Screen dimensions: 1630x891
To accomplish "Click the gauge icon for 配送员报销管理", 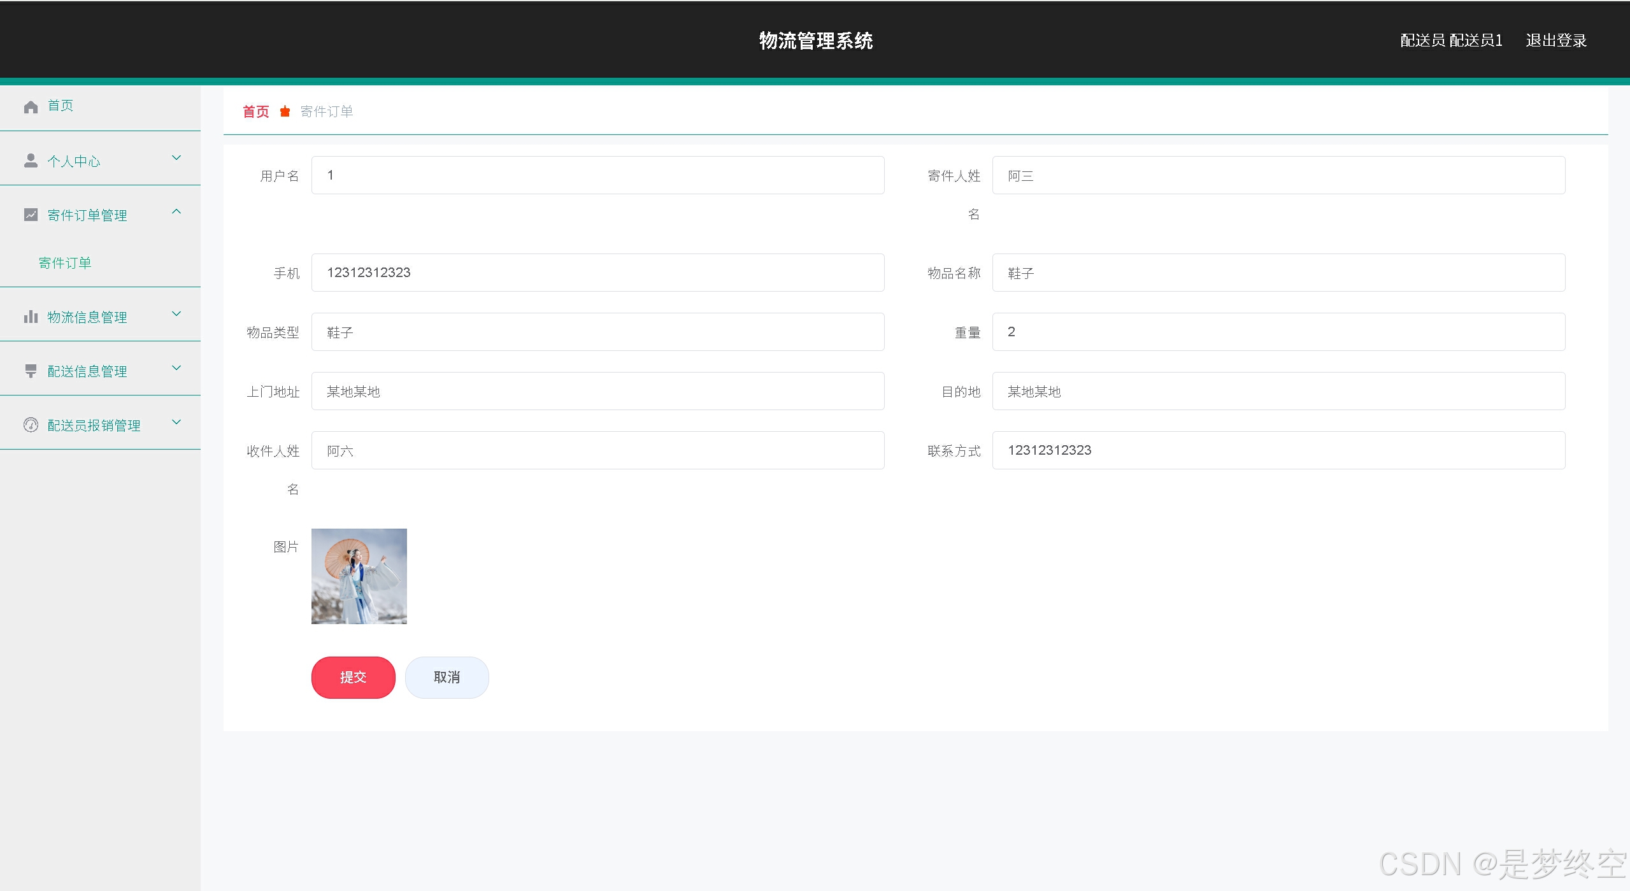I will (x=31, y=425).
